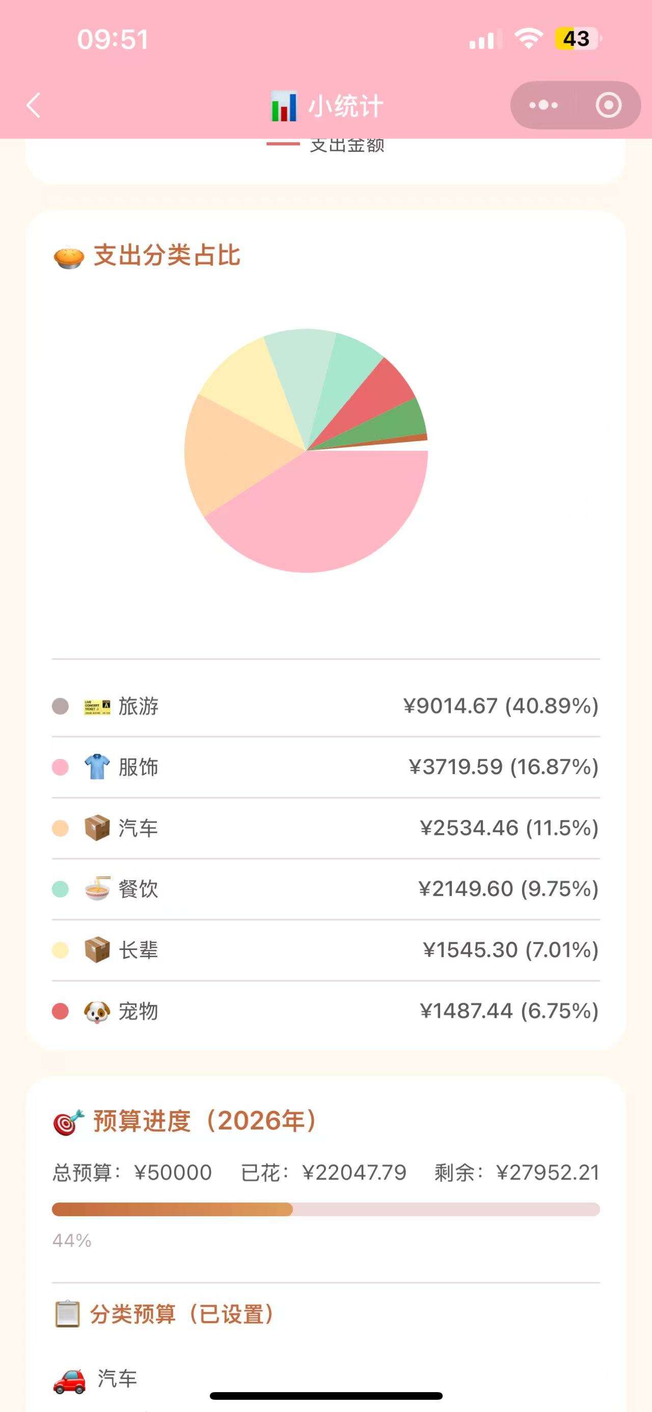Screen dimensions: 652x1412
Task: Open mini program three-dot menu
Action: (543, 105)
